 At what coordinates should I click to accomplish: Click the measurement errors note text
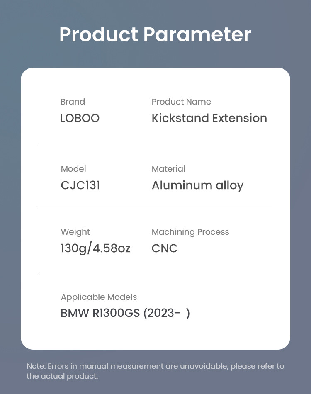[x=155, y=366]
